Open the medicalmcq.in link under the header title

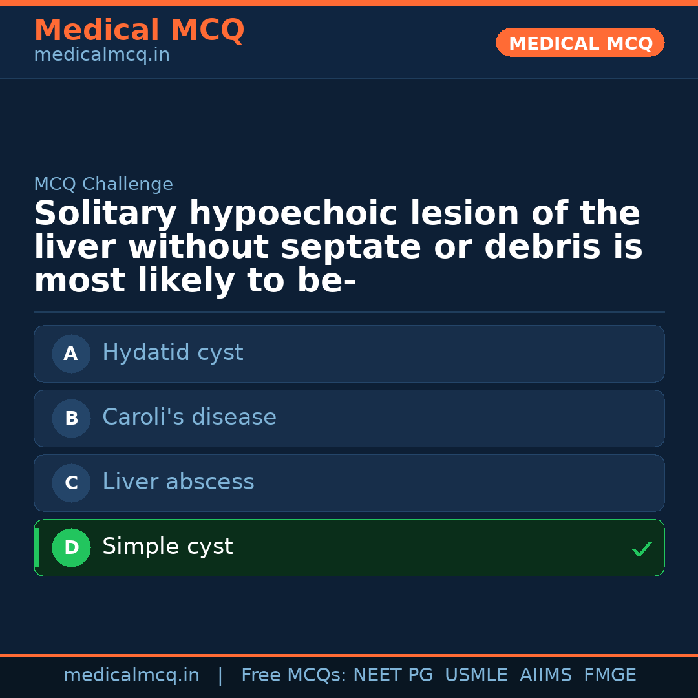(101, 55)
